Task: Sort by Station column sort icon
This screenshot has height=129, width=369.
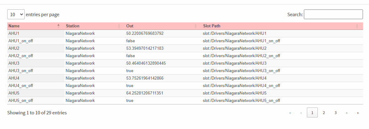Action: click(x=119, y=26)
